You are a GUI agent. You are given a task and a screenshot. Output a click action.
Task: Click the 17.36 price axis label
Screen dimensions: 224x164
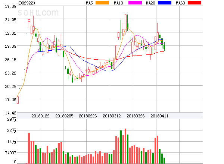(x=10, y=100)
